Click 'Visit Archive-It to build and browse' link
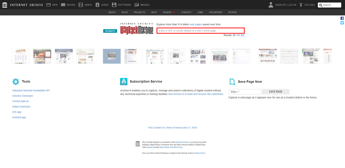The height and width of the screenshot is (168, 345). [x=196, y=94]
